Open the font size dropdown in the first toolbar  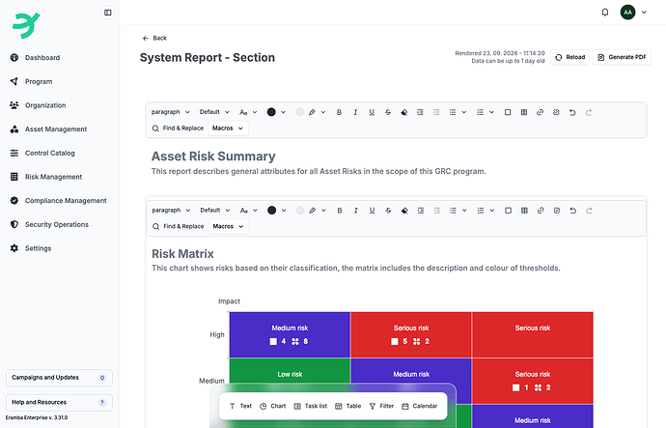point(248,112)
